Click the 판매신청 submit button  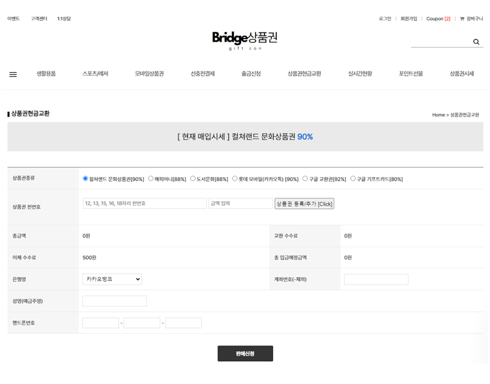[245, 353]
